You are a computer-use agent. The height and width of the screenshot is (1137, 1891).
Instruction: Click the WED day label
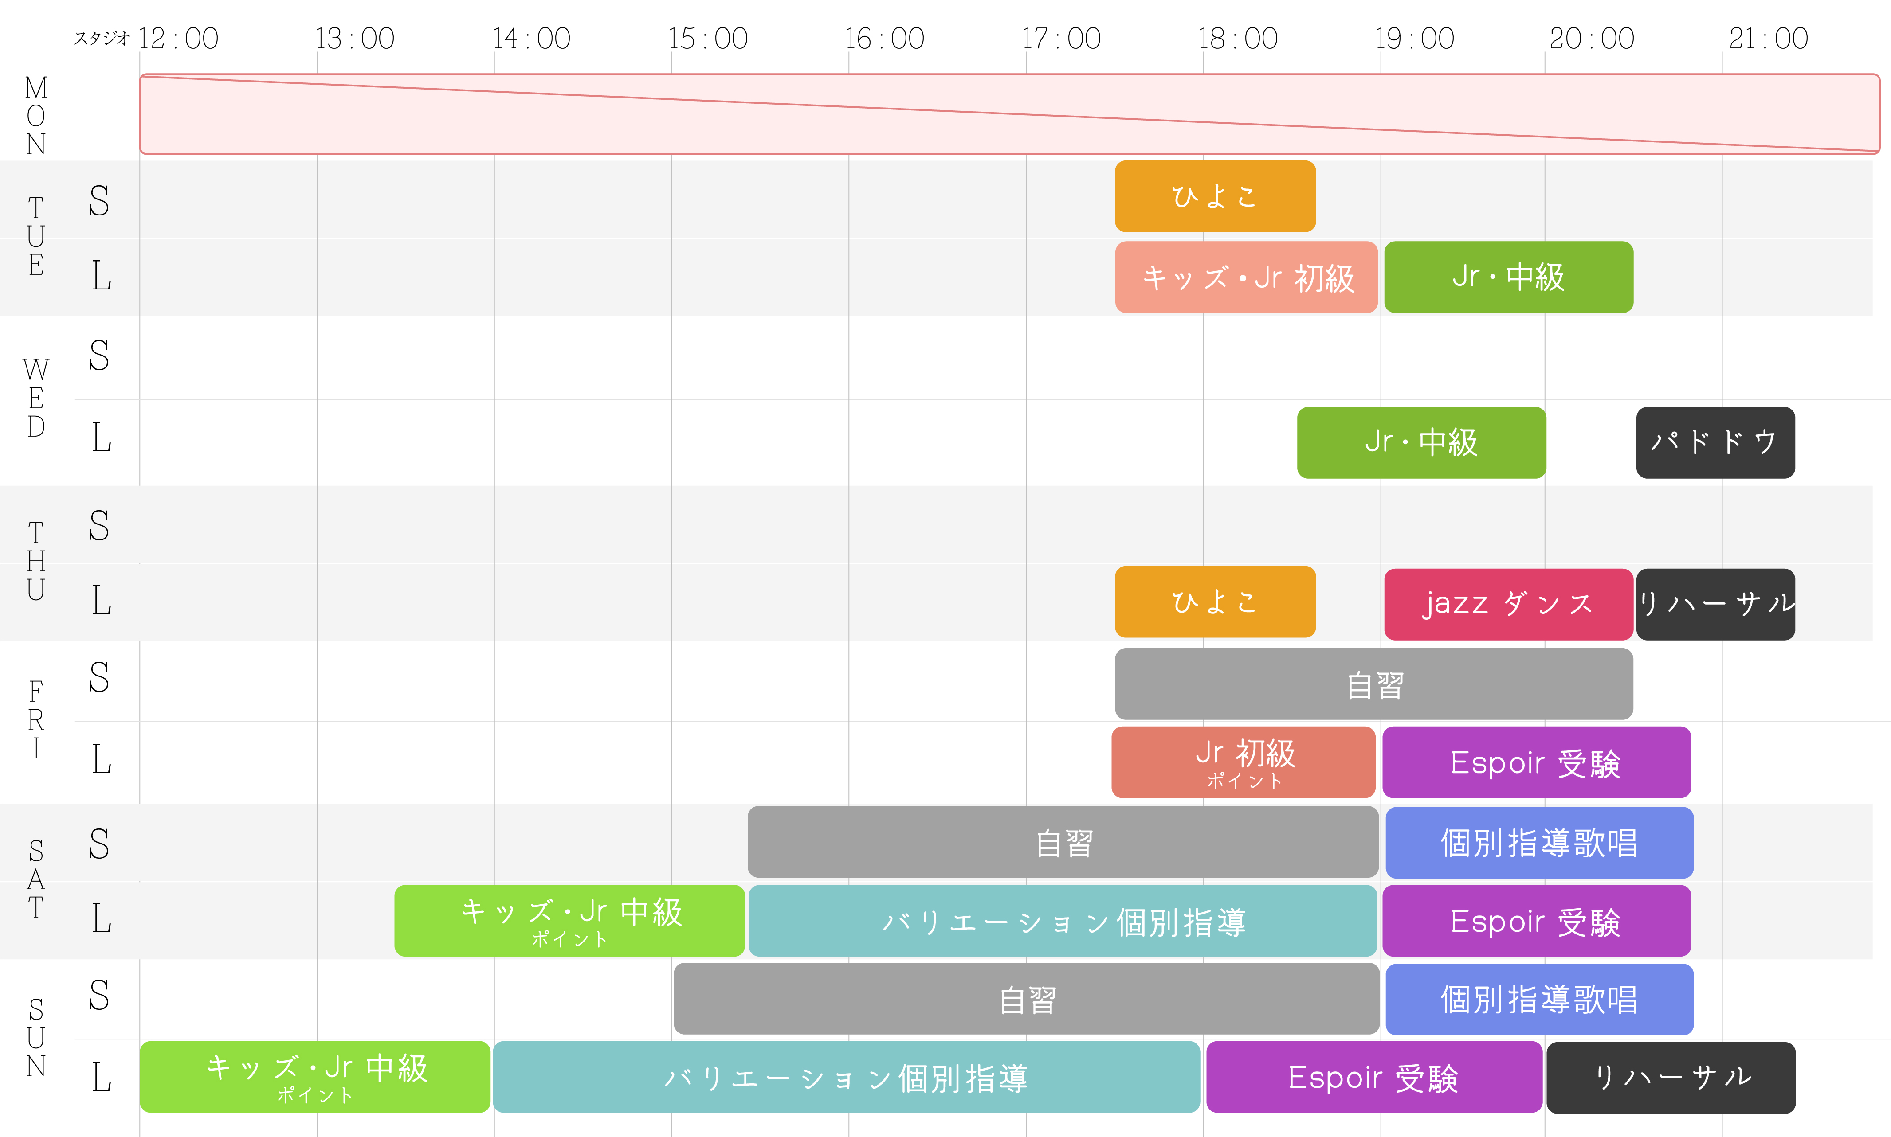click(x=36, y=399)
